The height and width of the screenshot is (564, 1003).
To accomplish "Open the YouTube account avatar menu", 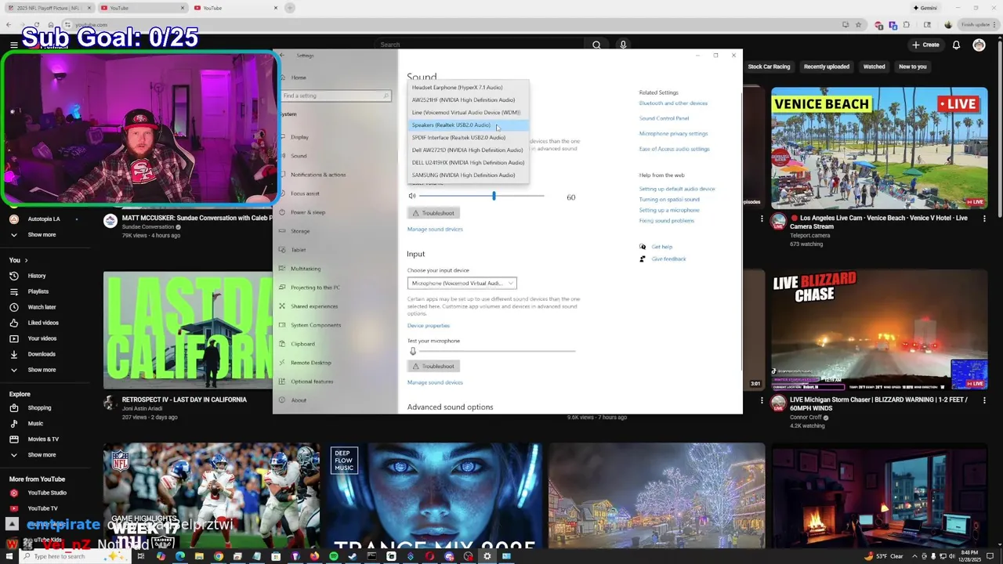I will click(979, 45).
